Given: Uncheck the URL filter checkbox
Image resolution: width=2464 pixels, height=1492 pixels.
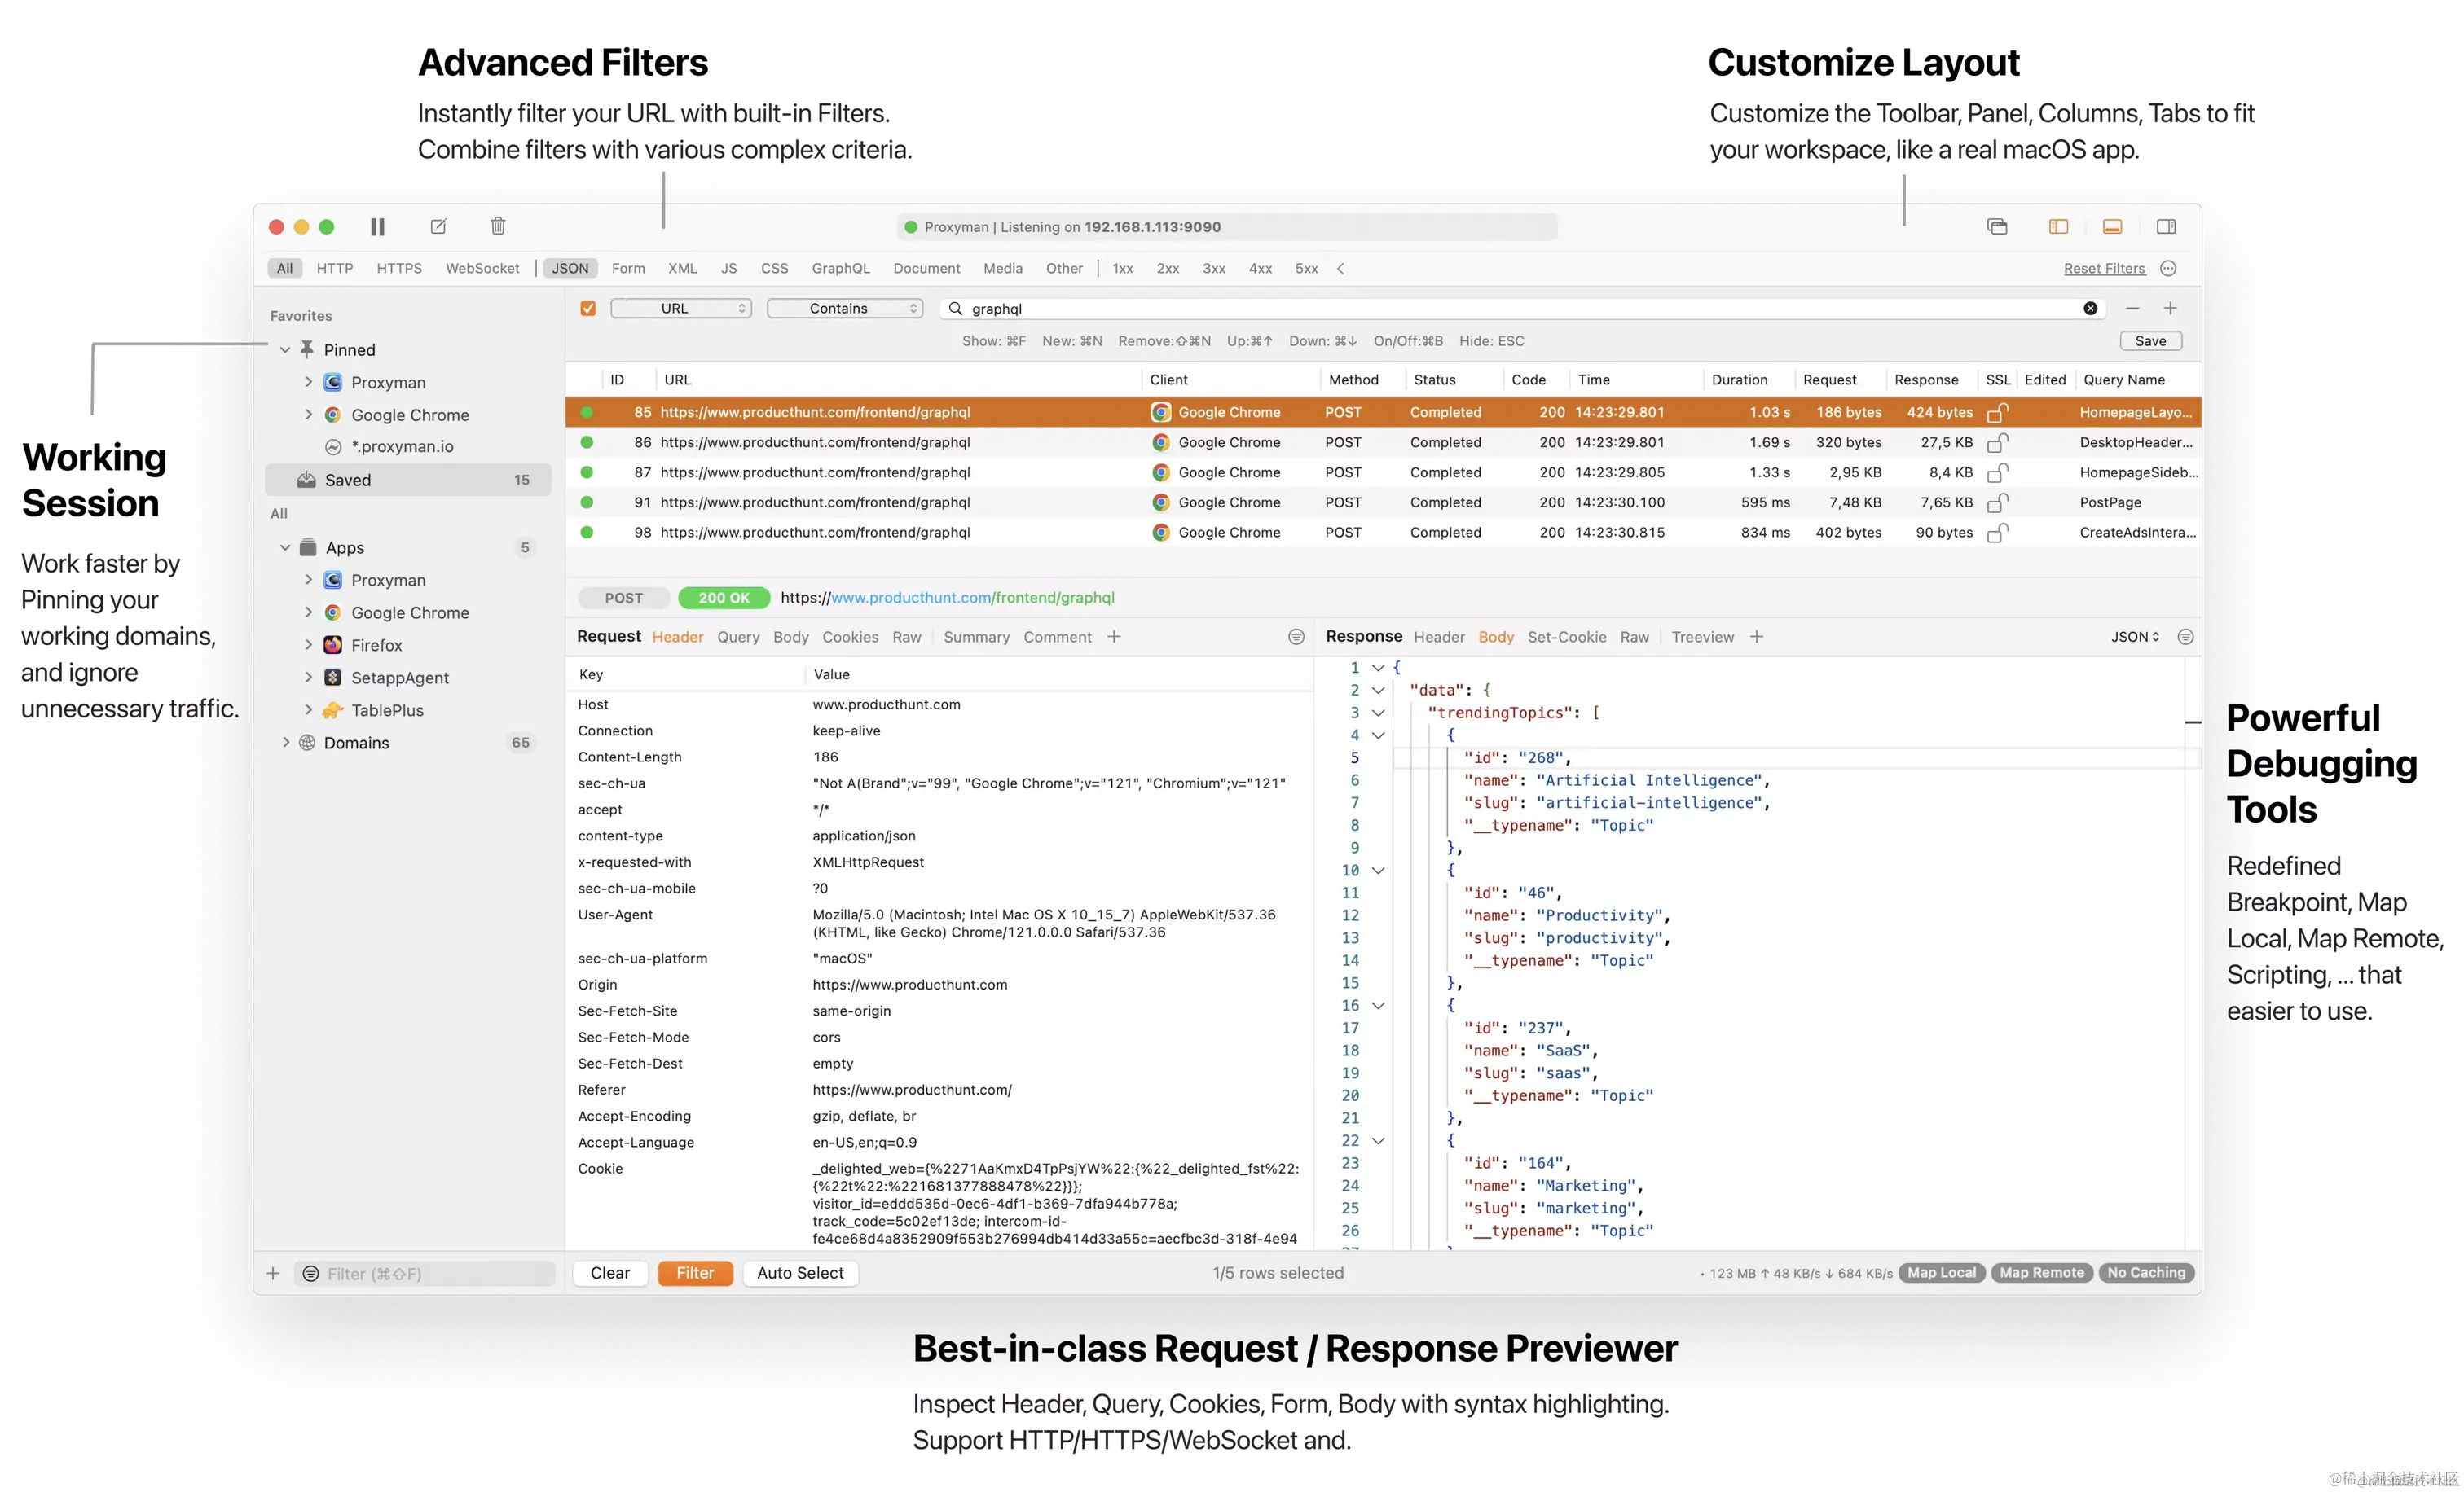Looking at the screenshot, I should pyautogui.click(x=588, y=309).
